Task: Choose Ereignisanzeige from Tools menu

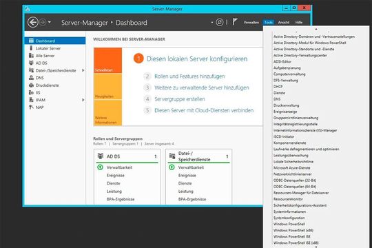Action: coord(285,112)
